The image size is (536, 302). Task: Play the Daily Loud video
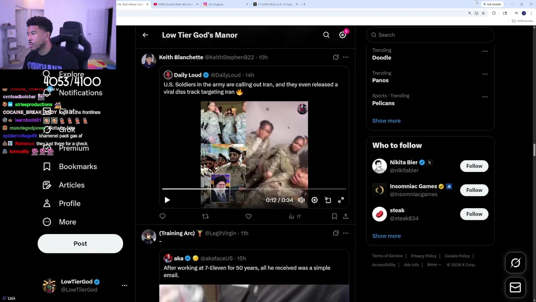click(x=167, y=200)
